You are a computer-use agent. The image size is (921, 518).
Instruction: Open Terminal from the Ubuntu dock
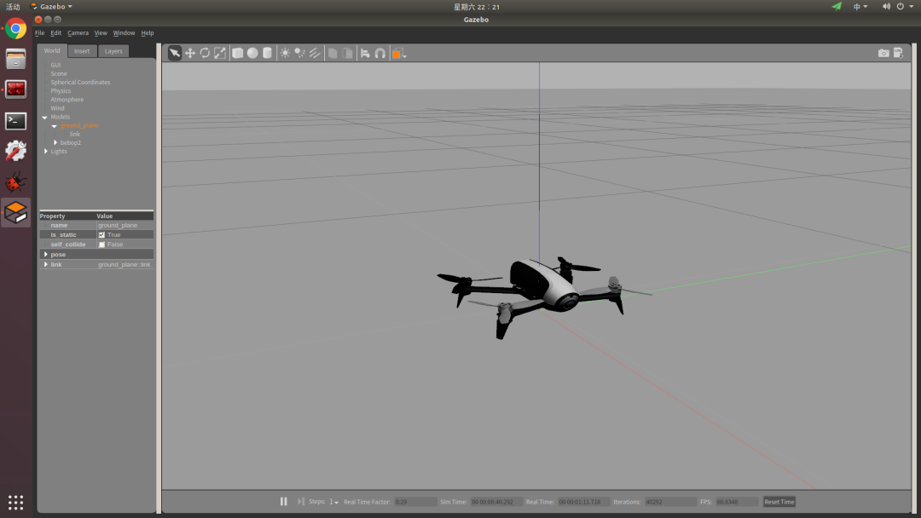(15, 121)
